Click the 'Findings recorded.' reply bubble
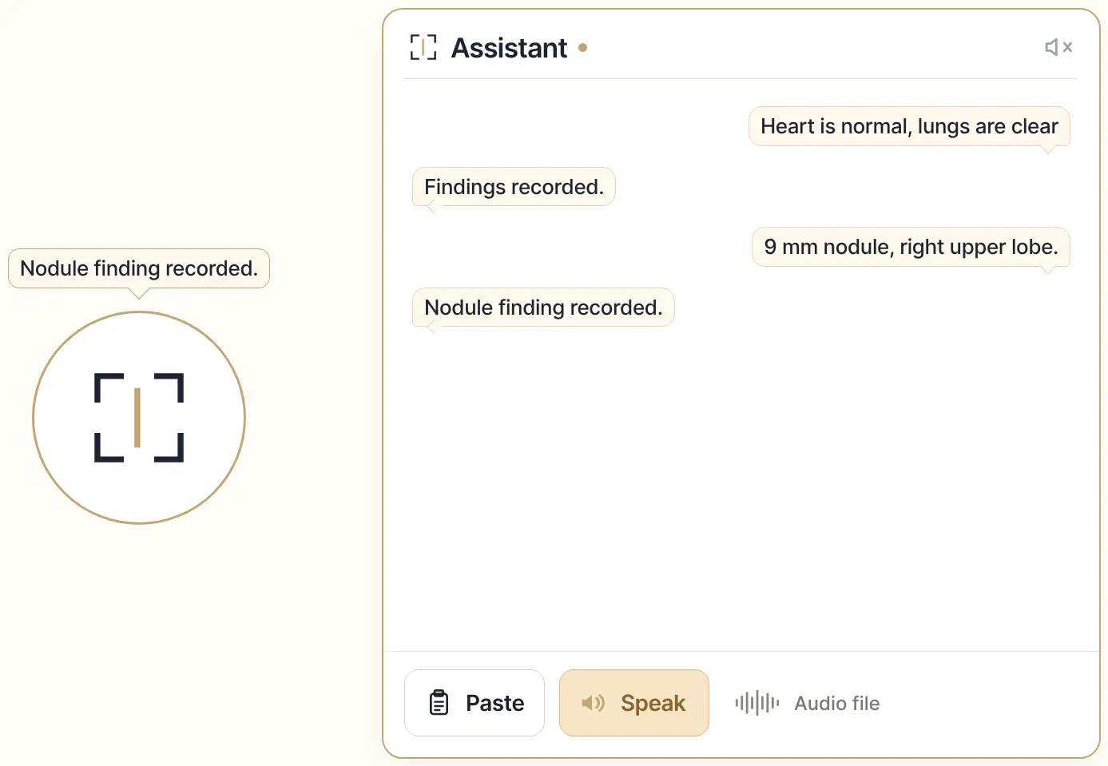Image resolution: width=1108 pixels, height=766 pixels. 514,187
